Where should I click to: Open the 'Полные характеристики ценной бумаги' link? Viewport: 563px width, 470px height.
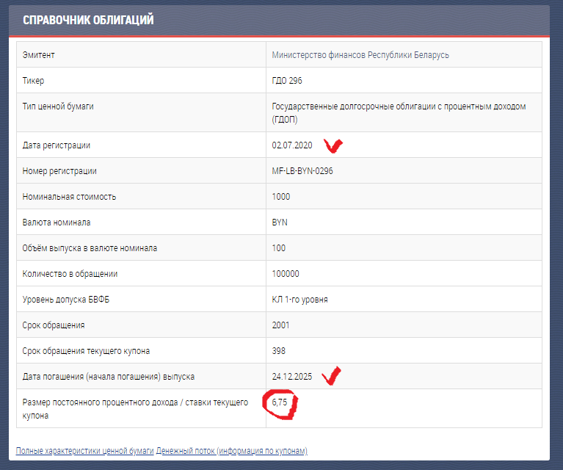coord(84,451)
